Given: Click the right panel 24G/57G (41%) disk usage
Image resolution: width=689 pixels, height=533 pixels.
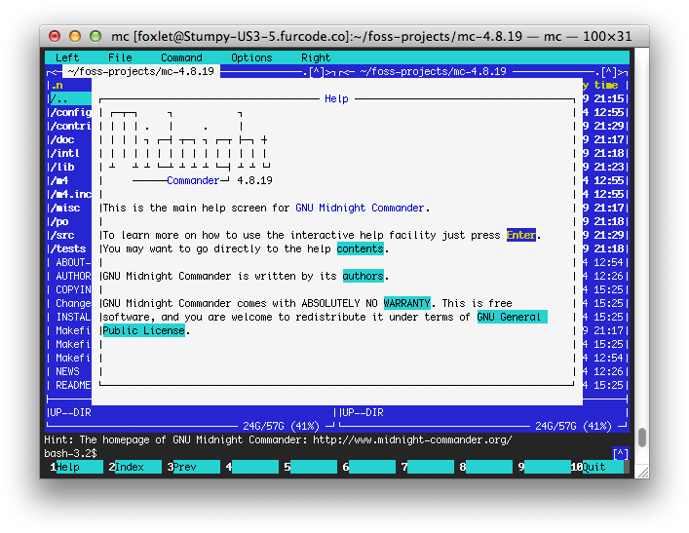Looking at the screenshot, I should point(573,426).
